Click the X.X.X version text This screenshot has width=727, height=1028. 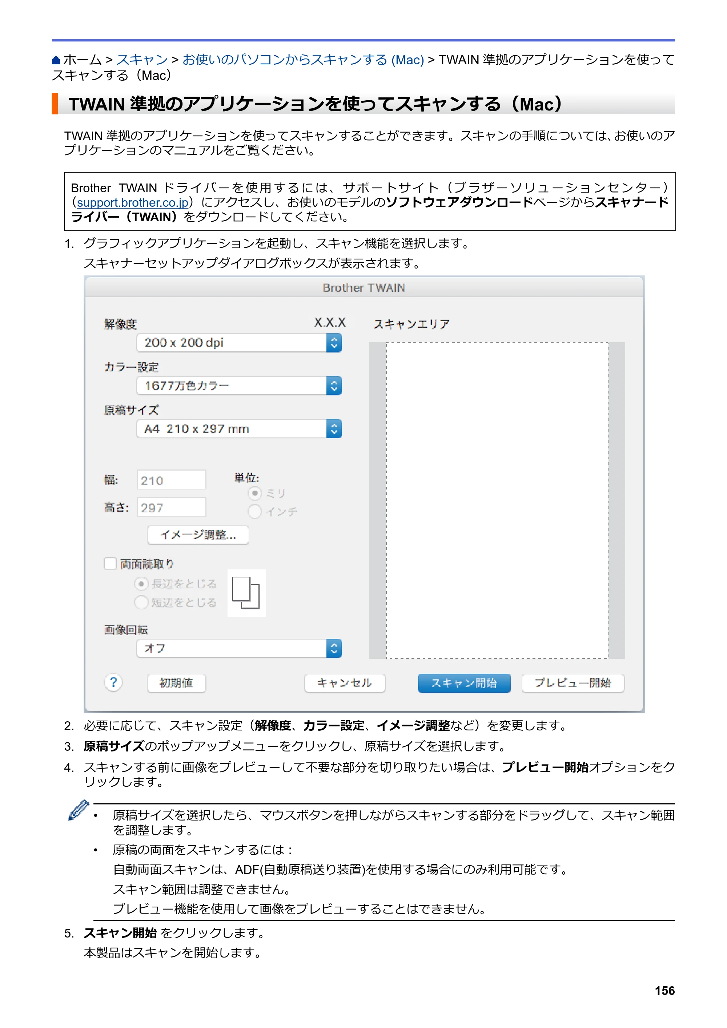[x=330, y=322]
